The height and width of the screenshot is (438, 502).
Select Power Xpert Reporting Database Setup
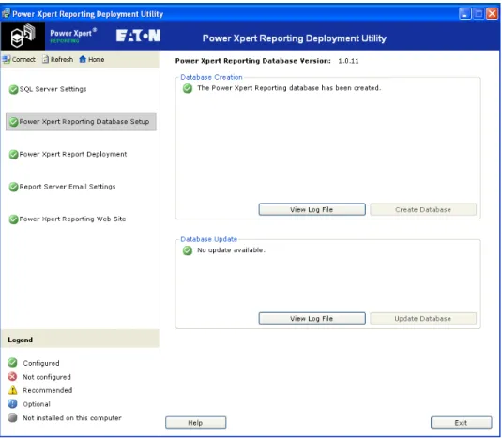[81, 122]
